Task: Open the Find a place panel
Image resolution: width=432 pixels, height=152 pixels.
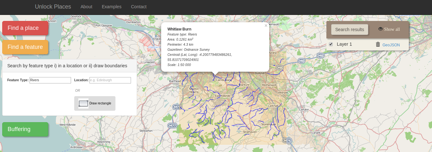Action: 25,28
